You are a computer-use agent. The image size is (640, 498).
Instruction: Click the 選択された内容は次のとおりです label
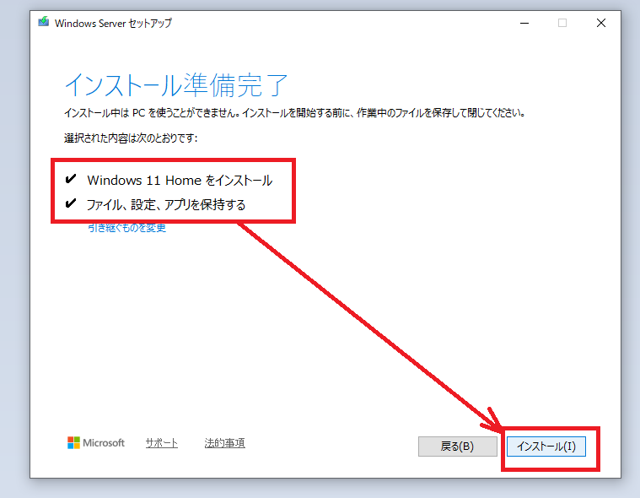point(130,138)
